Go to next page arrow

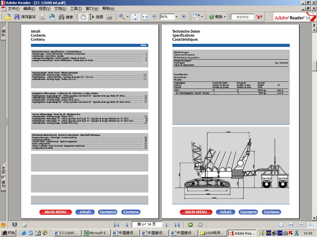tap(167, 225)
